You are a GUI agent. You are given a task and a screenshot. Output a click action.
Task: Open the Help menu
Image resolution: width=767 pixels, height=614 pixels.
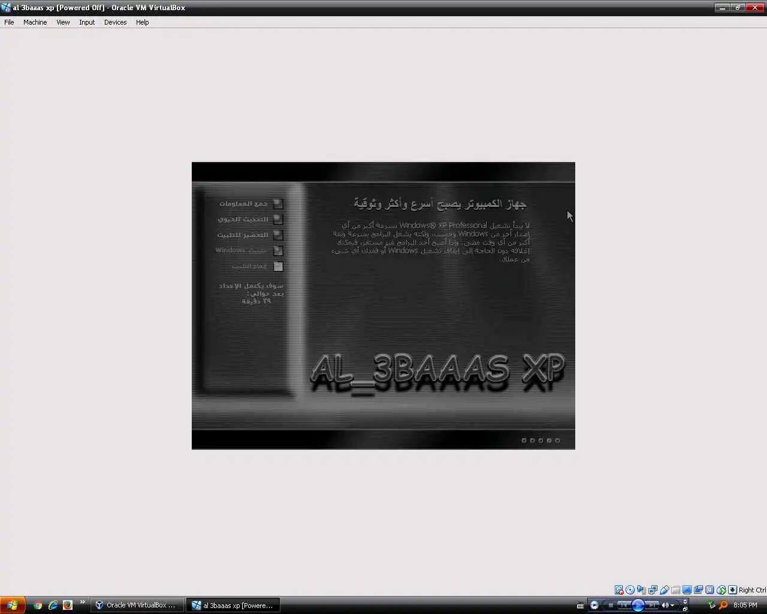pos(142,22)
